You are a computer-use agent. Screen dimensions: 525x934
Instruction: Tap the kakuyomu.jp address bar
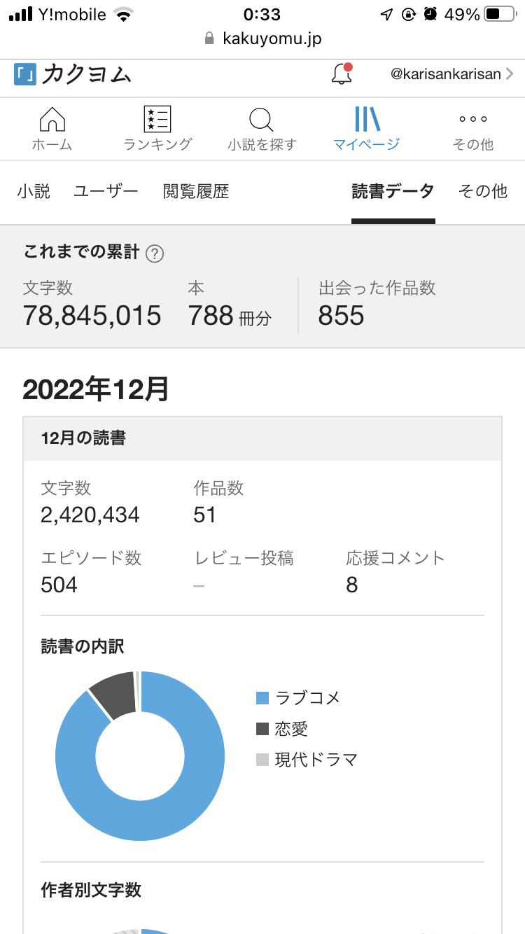pos(272,39)
